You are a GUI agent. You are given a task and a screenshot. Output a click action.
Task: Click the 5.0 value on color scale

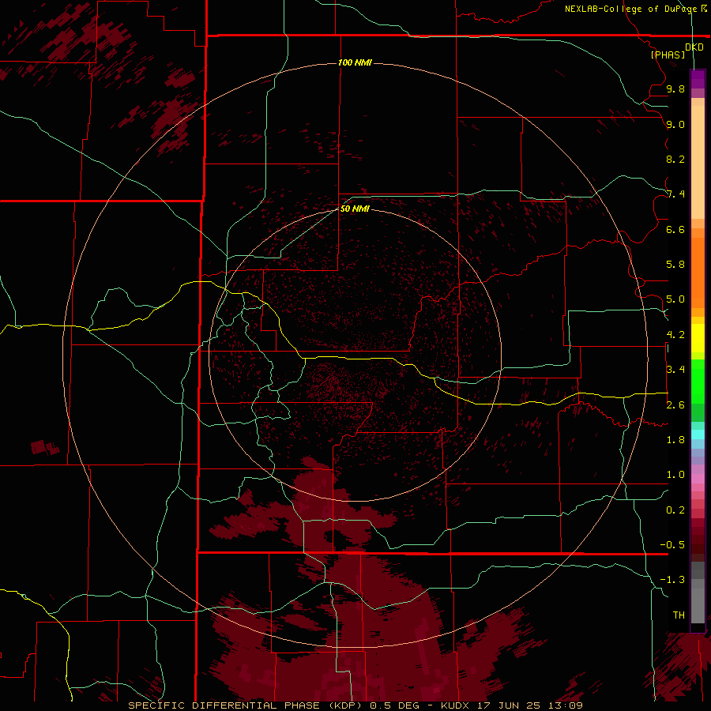[x=675, y=299]
